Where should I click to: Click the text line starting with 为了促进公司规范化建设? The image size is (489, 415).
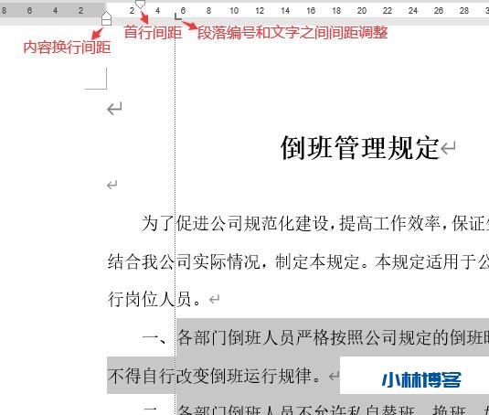coord(315,223)
